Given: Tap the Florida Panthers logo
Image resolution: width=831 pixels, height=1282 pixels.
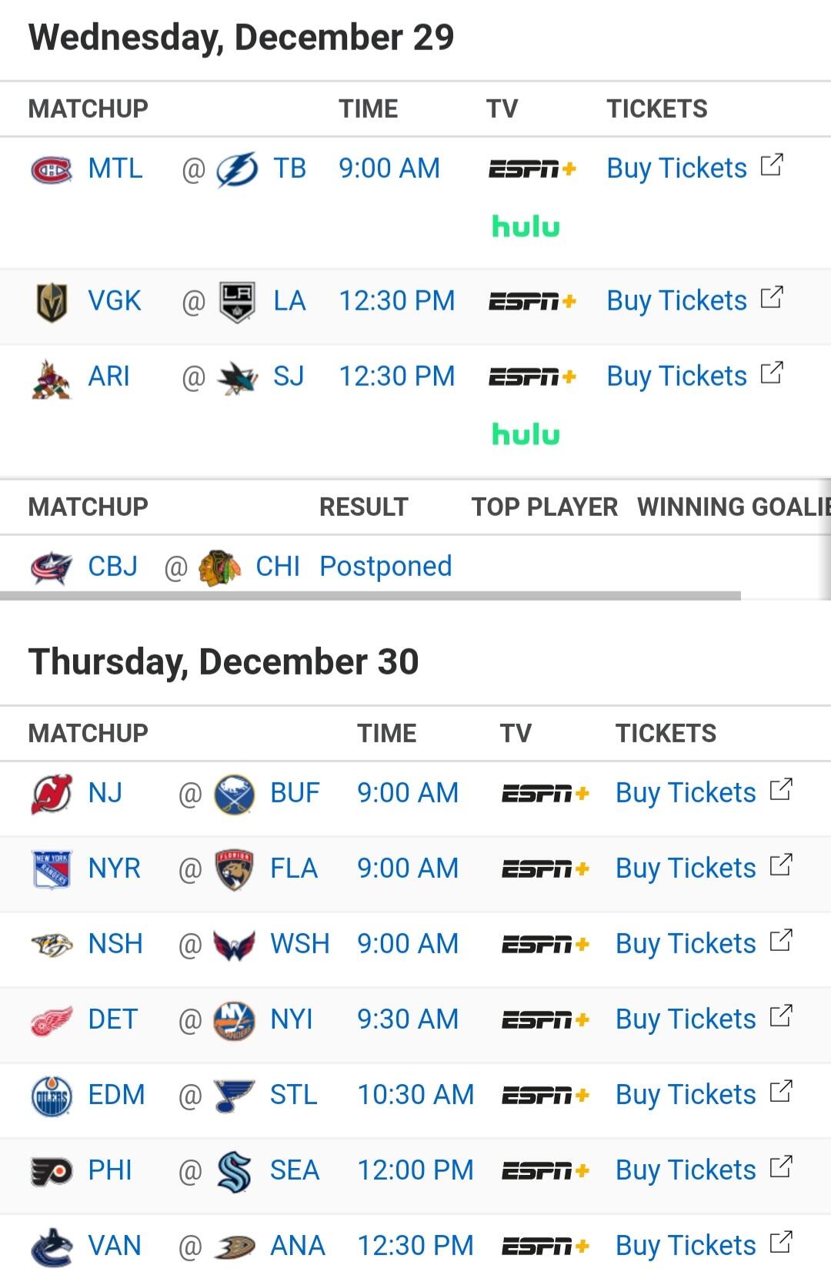Looking at the screenshot, I should click(234, 869).
